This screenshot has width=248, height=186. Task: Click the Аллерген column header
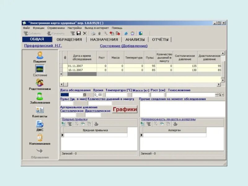point(175,130)
